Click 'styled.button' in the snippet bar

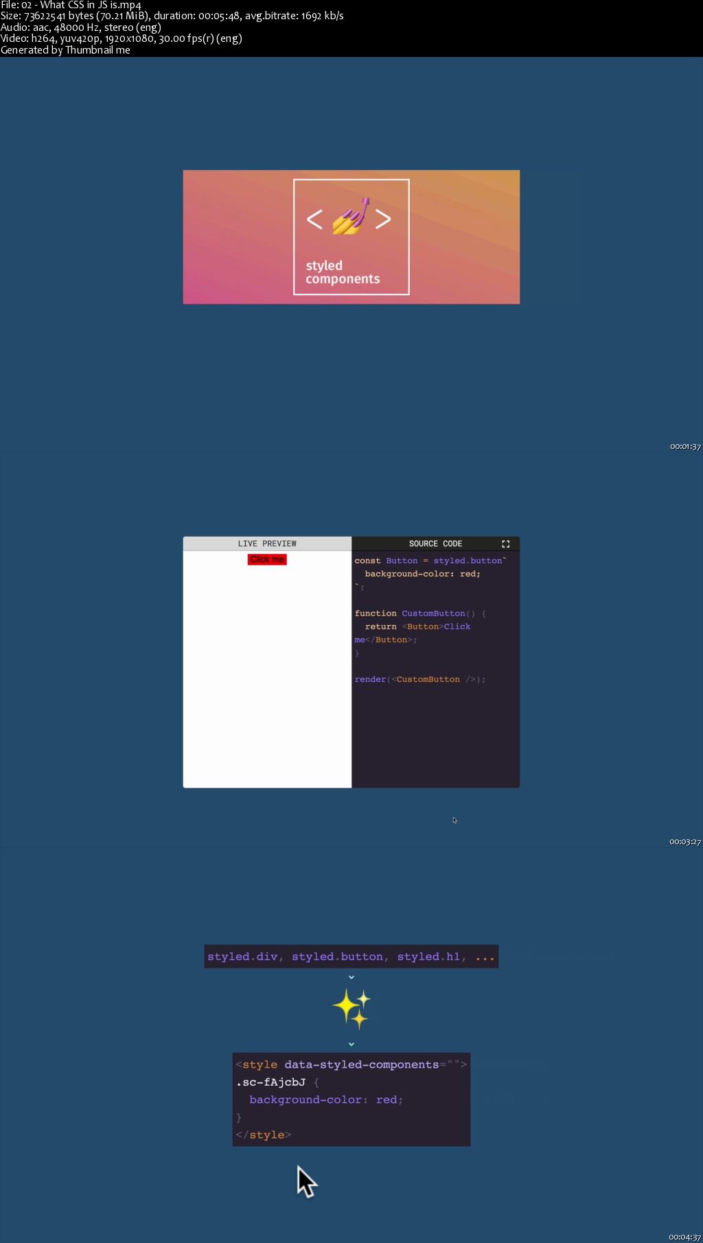[x=337, y=957]
